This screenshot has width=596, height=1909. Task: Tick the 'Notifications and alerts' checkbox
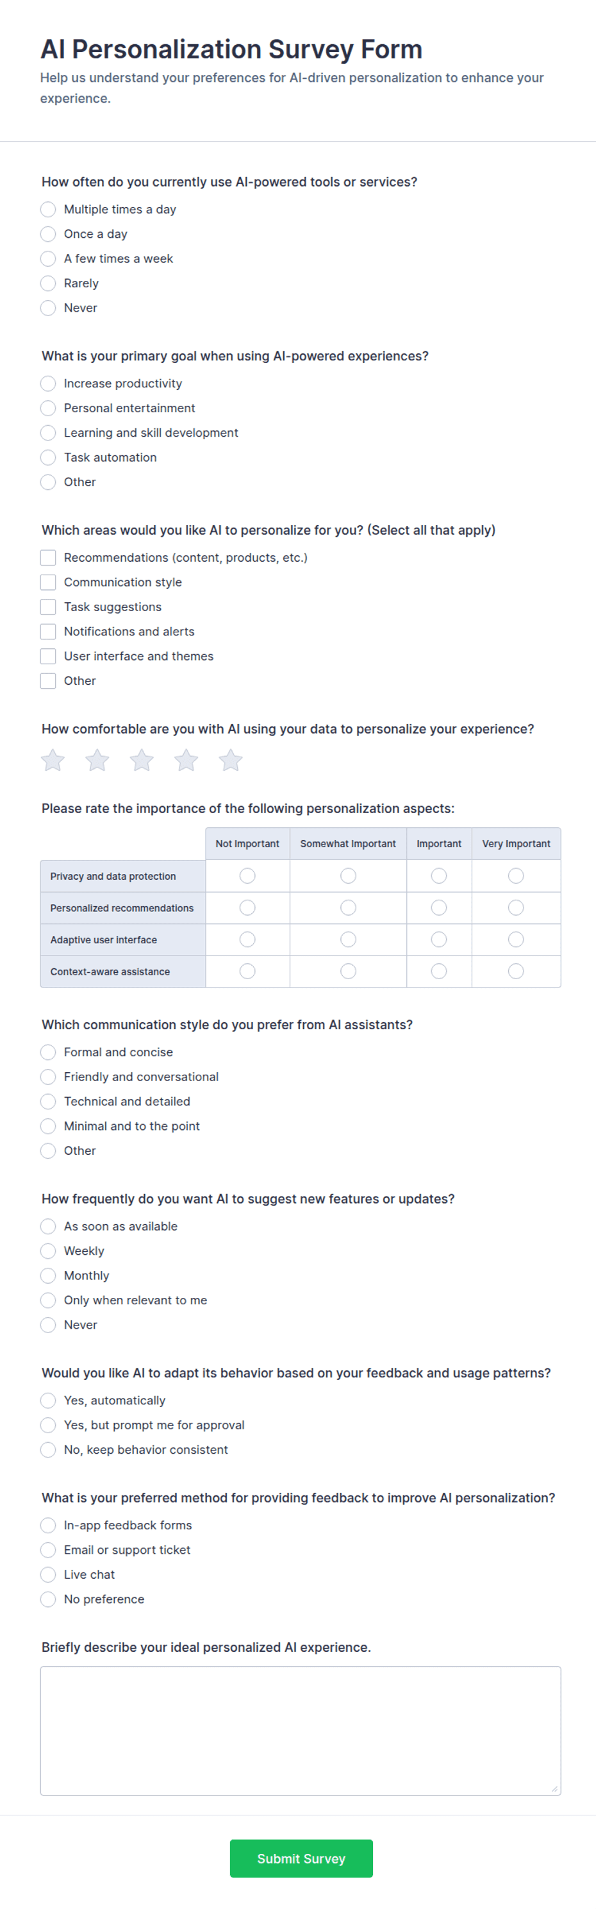click(48, 632)
